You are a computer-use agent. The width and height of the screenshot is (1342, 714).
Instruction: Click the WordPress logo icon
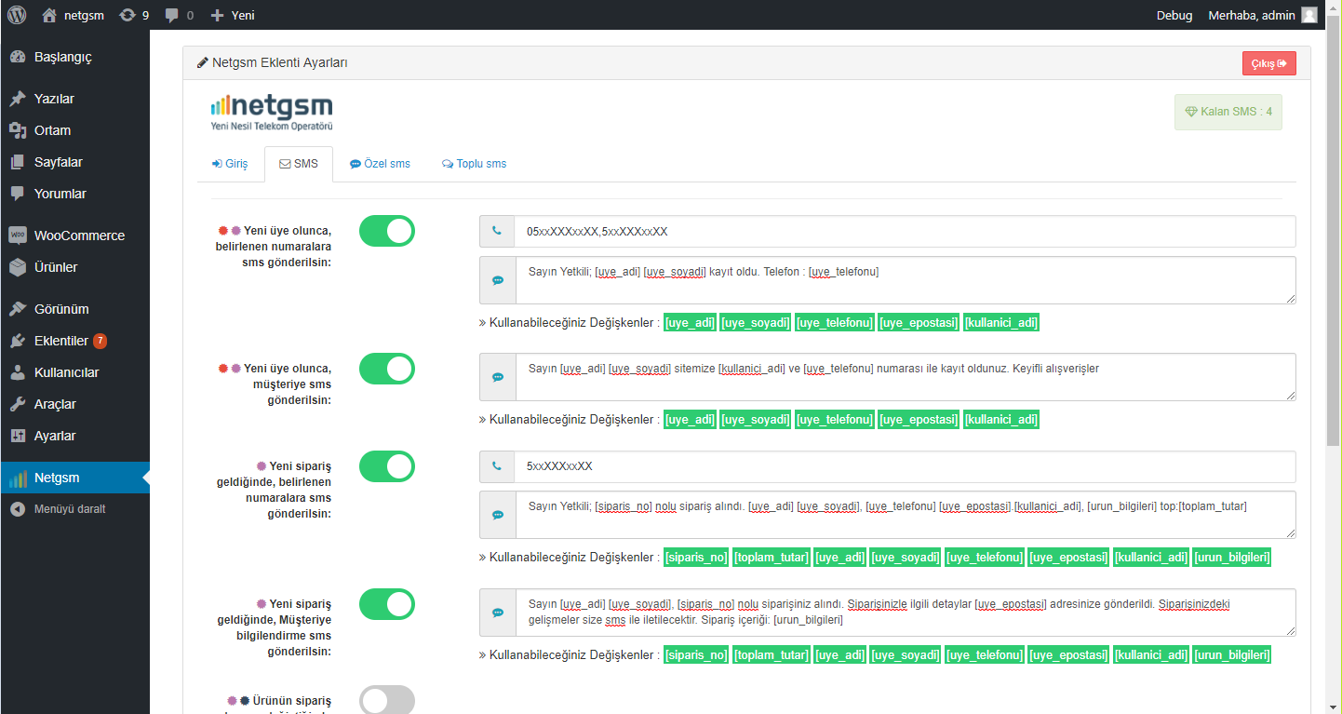[x=17, y=15]
